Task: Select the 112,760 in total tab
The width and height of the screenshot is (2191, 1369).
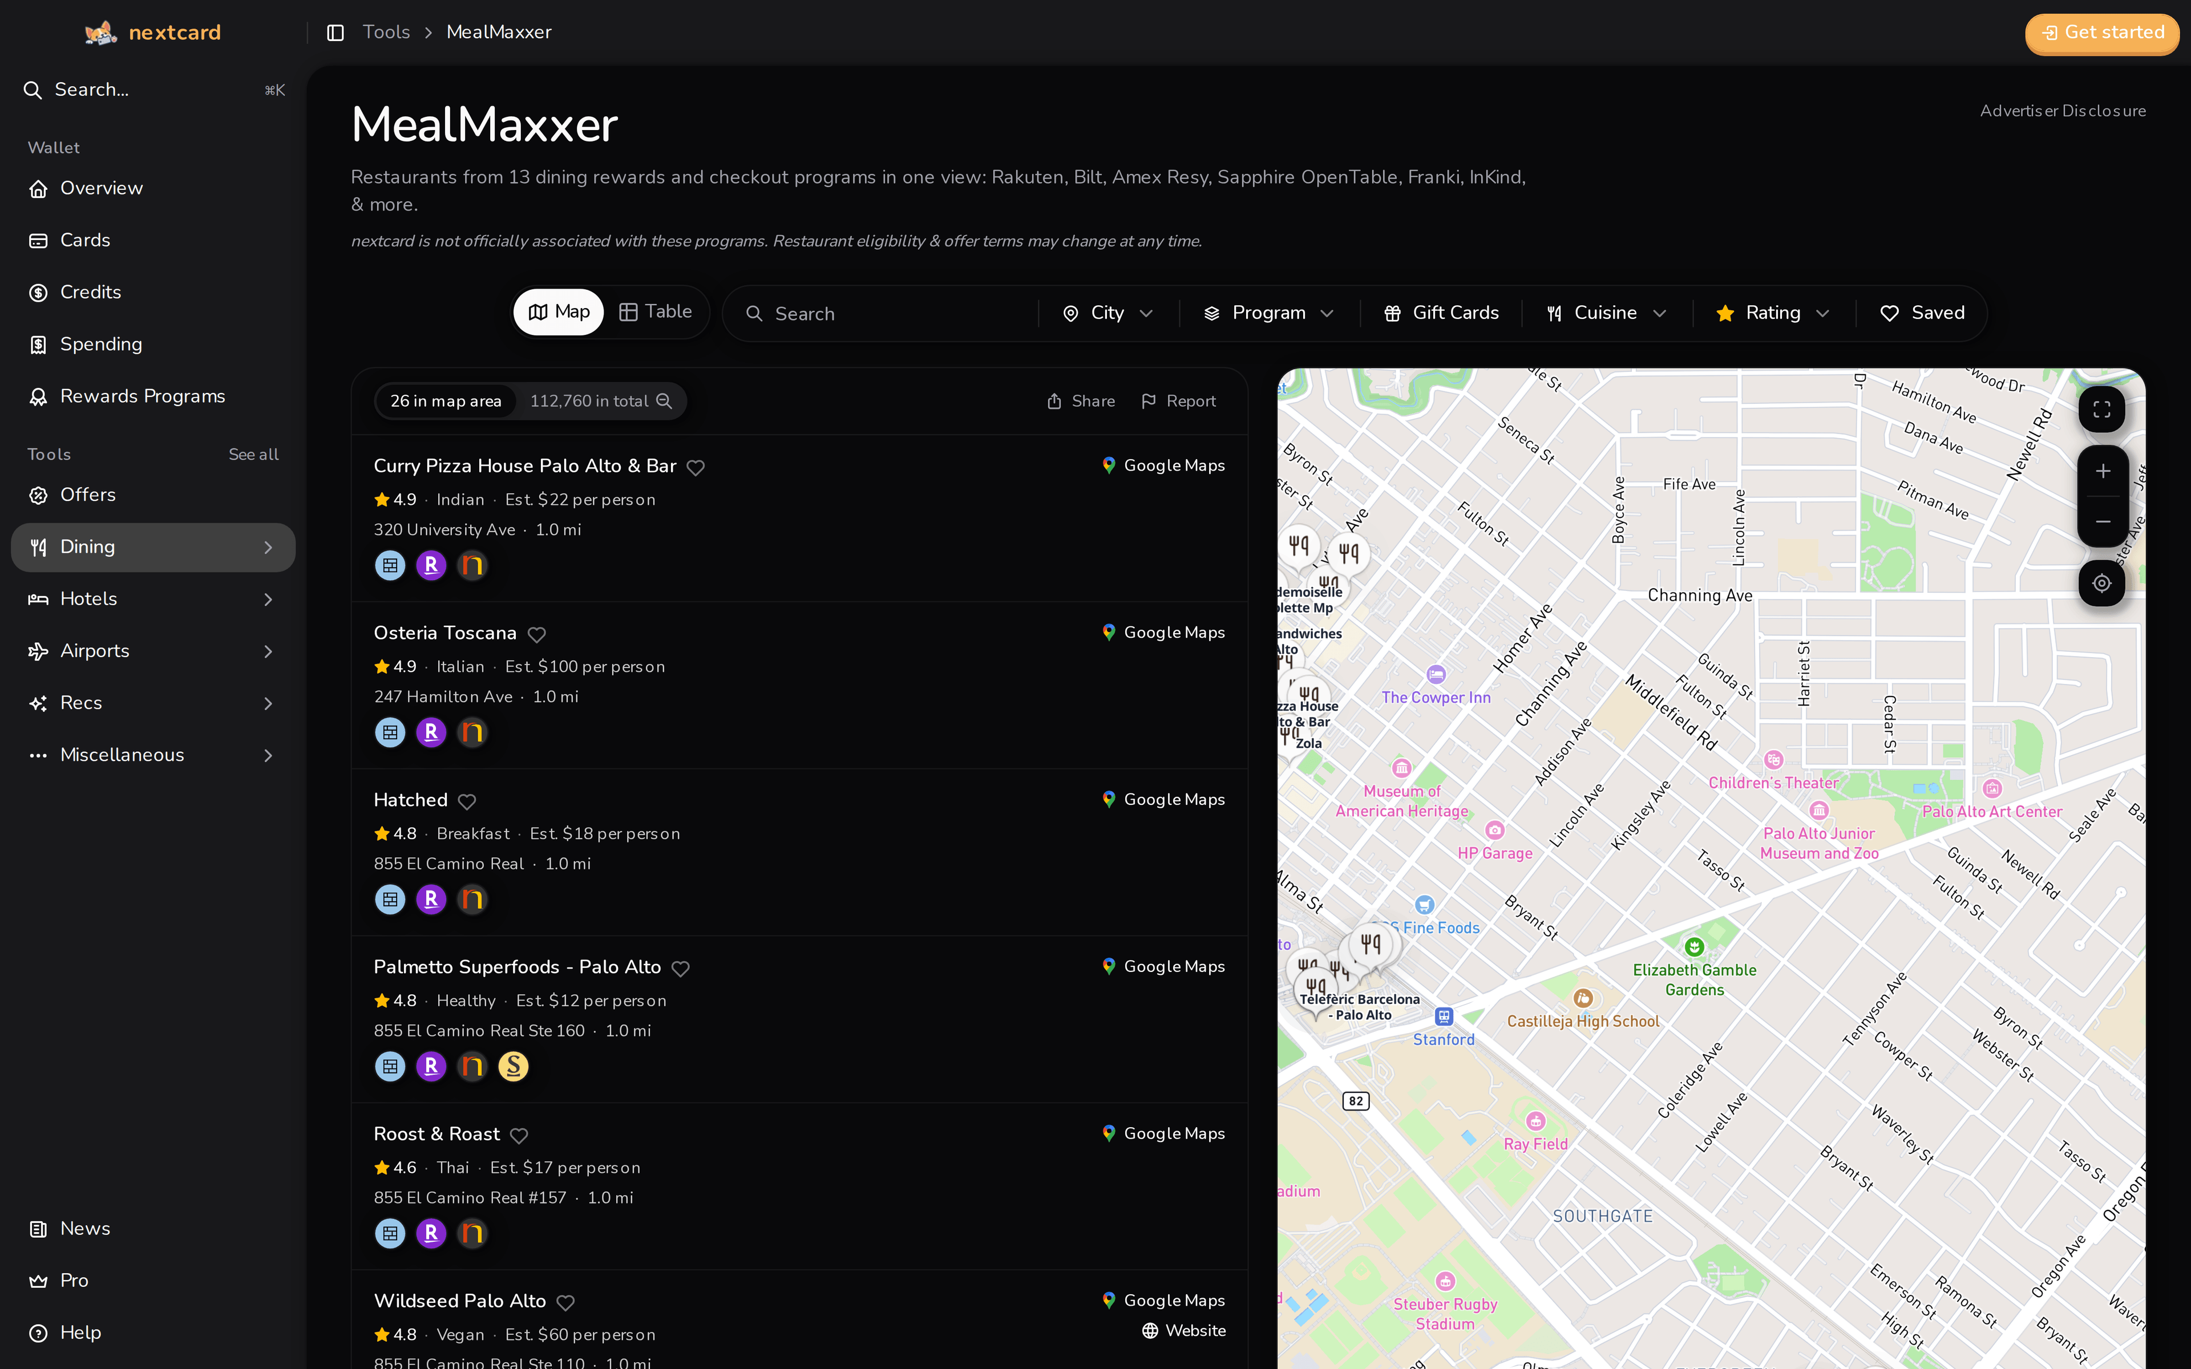Action: point(600,401)
